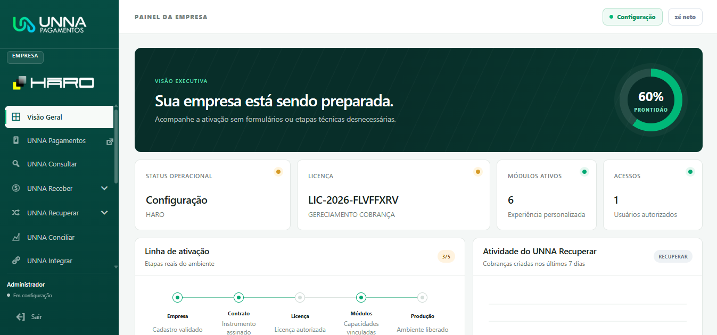The width and height of the screenshot is (717, 335).
Task: Select the Módulos activation step marker
Action: (361, 297)
